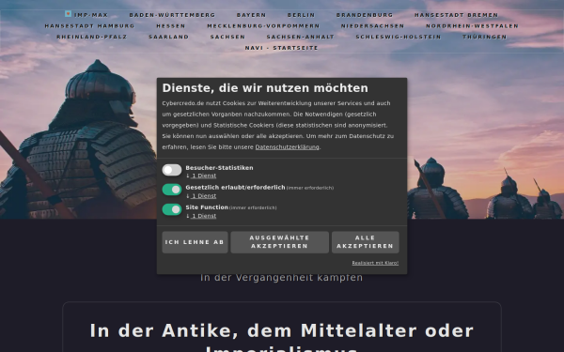The width and height of the screenshot is (564, 352).
Task: Go to Saarland page
Action: 168,37
